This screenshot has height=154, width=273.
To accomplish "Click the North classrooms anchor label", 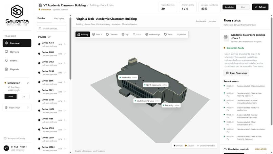I will tap(156, 85).
